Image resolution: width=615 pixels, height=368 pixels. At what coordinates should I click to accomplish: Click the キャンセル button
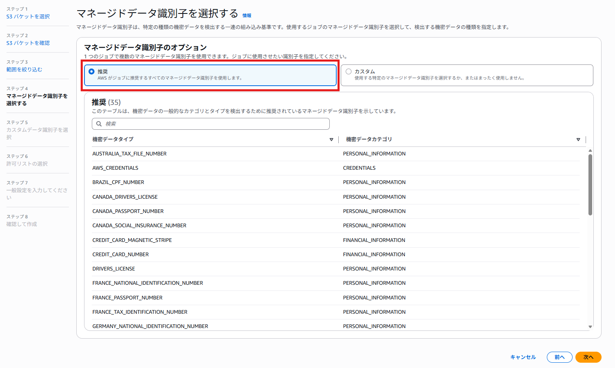523,357
